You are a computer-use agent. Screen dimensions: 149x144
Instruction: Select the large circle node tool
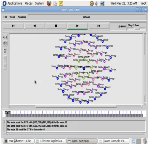point(5,59)
